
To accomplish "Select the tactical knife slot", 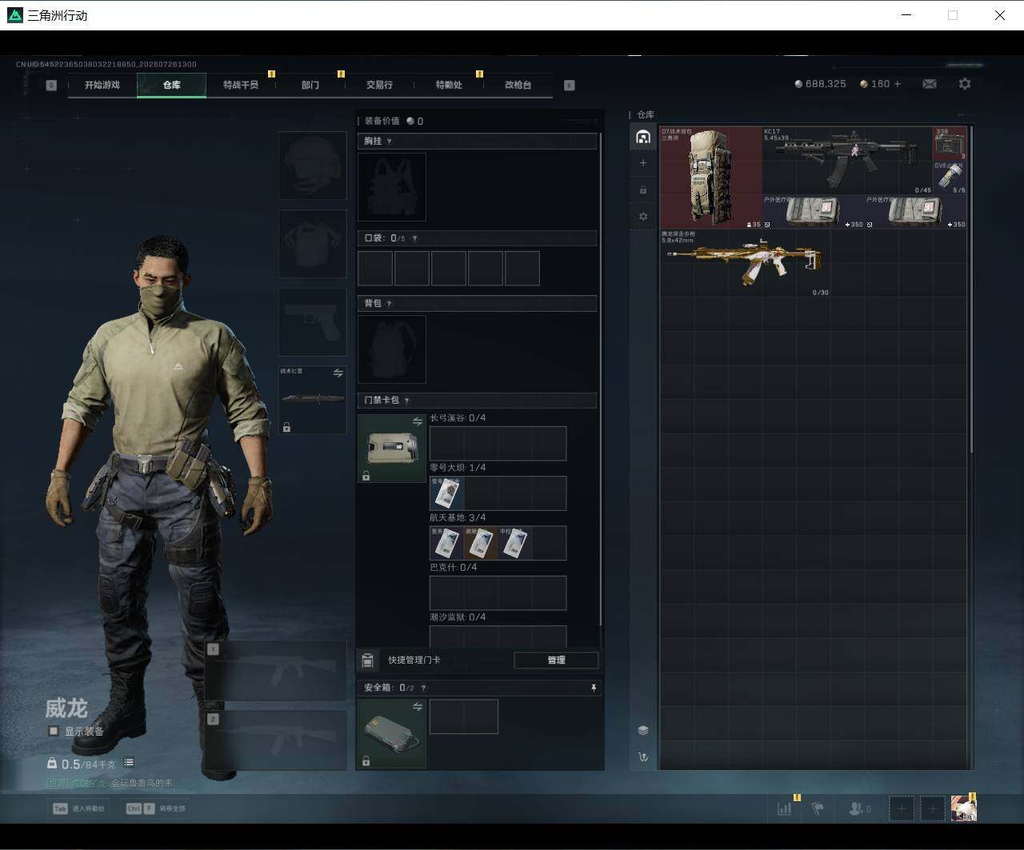I will coord(313,400).
